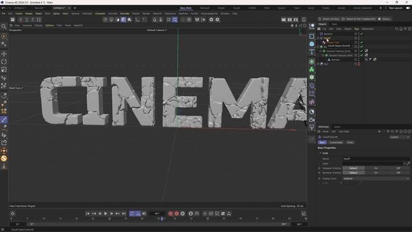Switch to the Fields tab

(x=350, y=142)
